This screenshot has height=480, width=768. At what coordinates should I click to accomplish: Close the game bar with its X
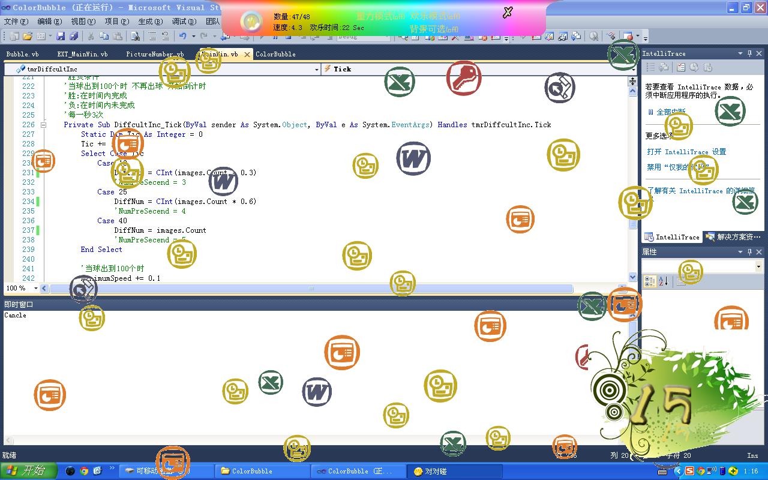tap(508, 12)
